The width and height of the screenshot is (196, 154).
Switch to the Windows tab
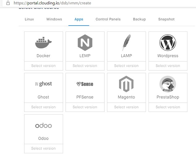click(x=54, y=19)
